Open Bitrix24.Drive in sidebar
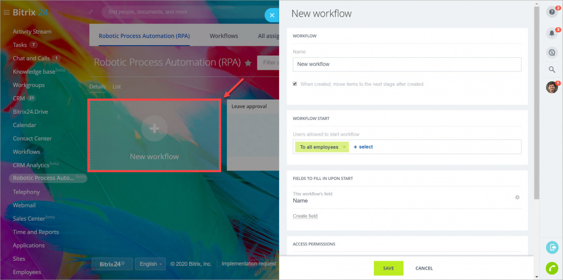The image size is (563, 280). pyautogui.click(x=30, y=112)
